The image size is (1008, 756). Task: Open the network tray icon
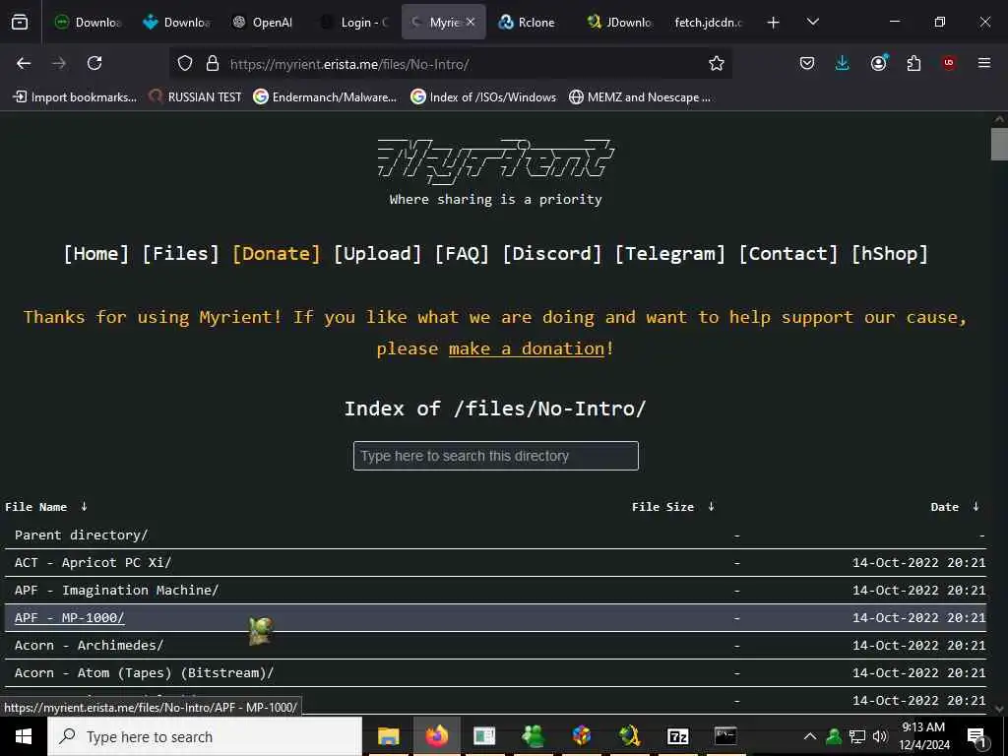[857, 736]
